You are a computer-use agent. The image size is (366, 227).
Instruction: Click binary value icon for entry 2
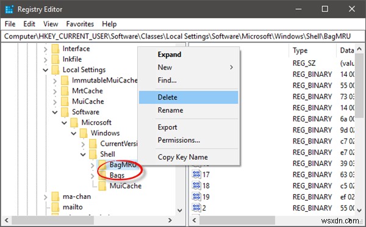click(x=196, y=208)
